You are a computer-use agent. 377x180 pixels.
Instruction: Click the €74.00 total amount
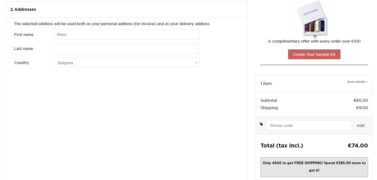(358, 146)
